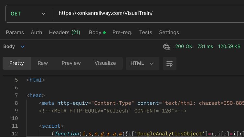Click the 120.59 KB response size
Screen dimensions: 244x137
tap(229, 46)
